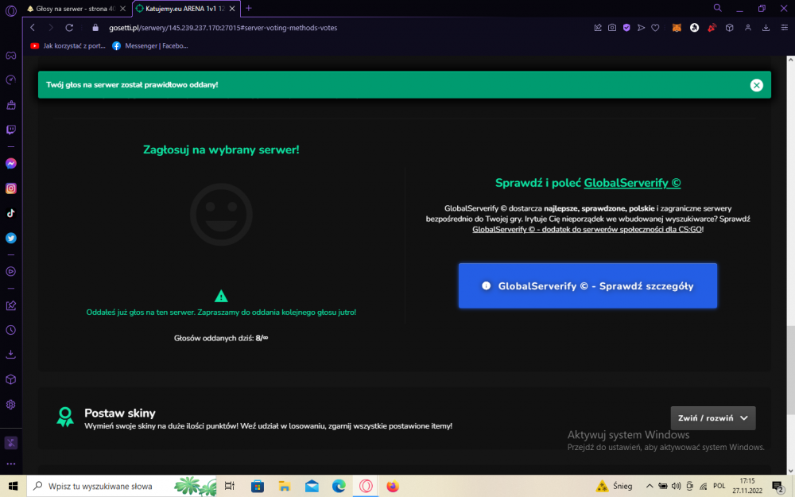This screenshot has width=795, height=497.
Task: Open the Opera GX main menu logo
Action: (x=10, y=10)
